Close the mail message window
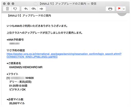Viewport: 131px width, 107px height. click(4, 4)
